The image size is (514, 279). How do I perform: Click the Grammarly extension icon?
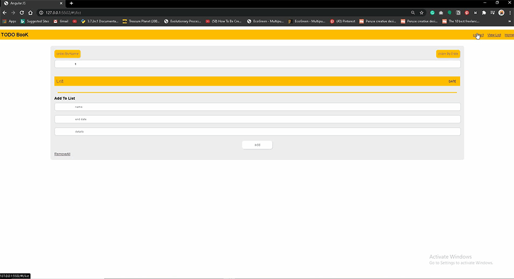(x=433, y=13)
